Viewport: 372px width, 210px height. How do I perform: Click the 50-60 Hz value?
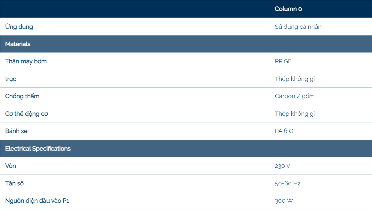(287, 183)
